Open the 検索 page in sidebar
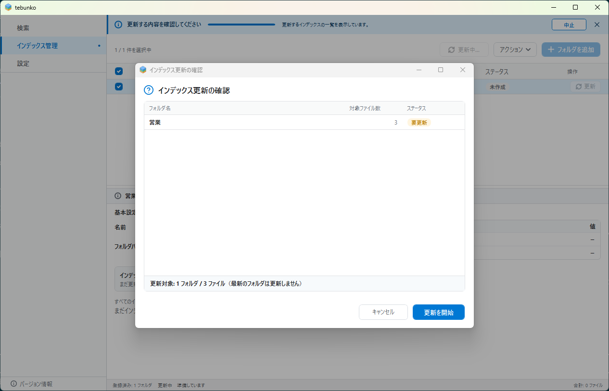 pos(53,28)
